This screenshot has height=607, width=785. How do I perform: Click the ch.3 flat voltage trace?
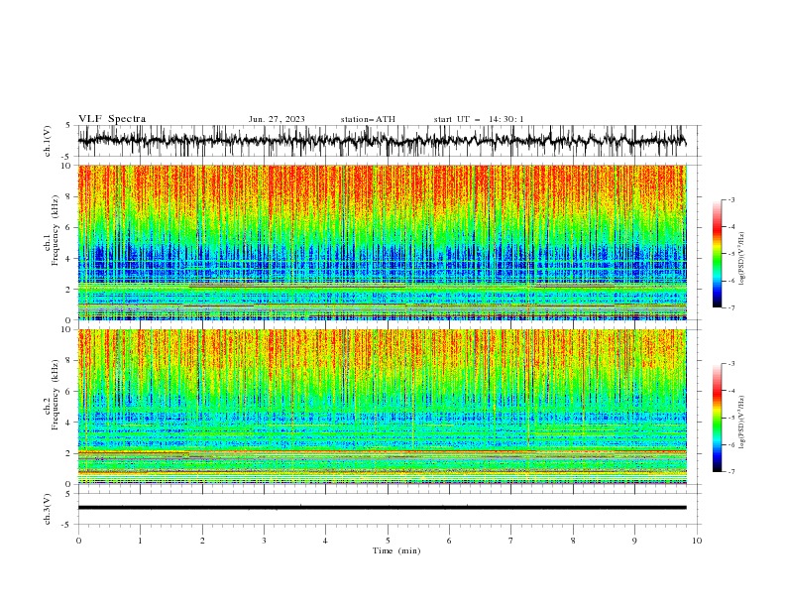[382, 508]
